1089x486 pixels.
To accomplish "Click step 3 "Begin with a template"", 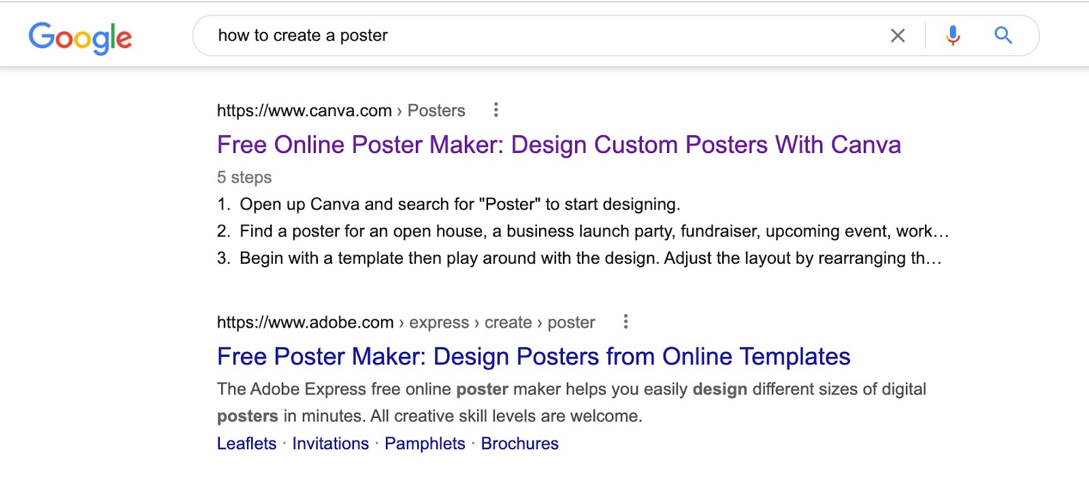I will [x=579, y=258].
